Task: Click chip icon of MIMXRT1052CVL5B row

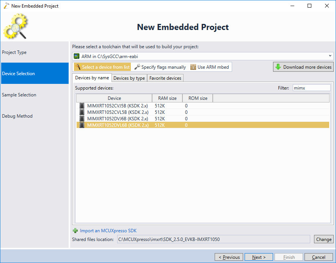Action: pyautogui.click(x=82, y=112)
